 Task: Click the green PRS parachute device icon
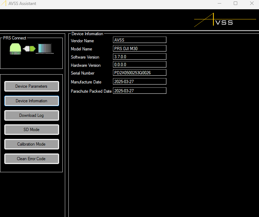click(x=15, y=49)
